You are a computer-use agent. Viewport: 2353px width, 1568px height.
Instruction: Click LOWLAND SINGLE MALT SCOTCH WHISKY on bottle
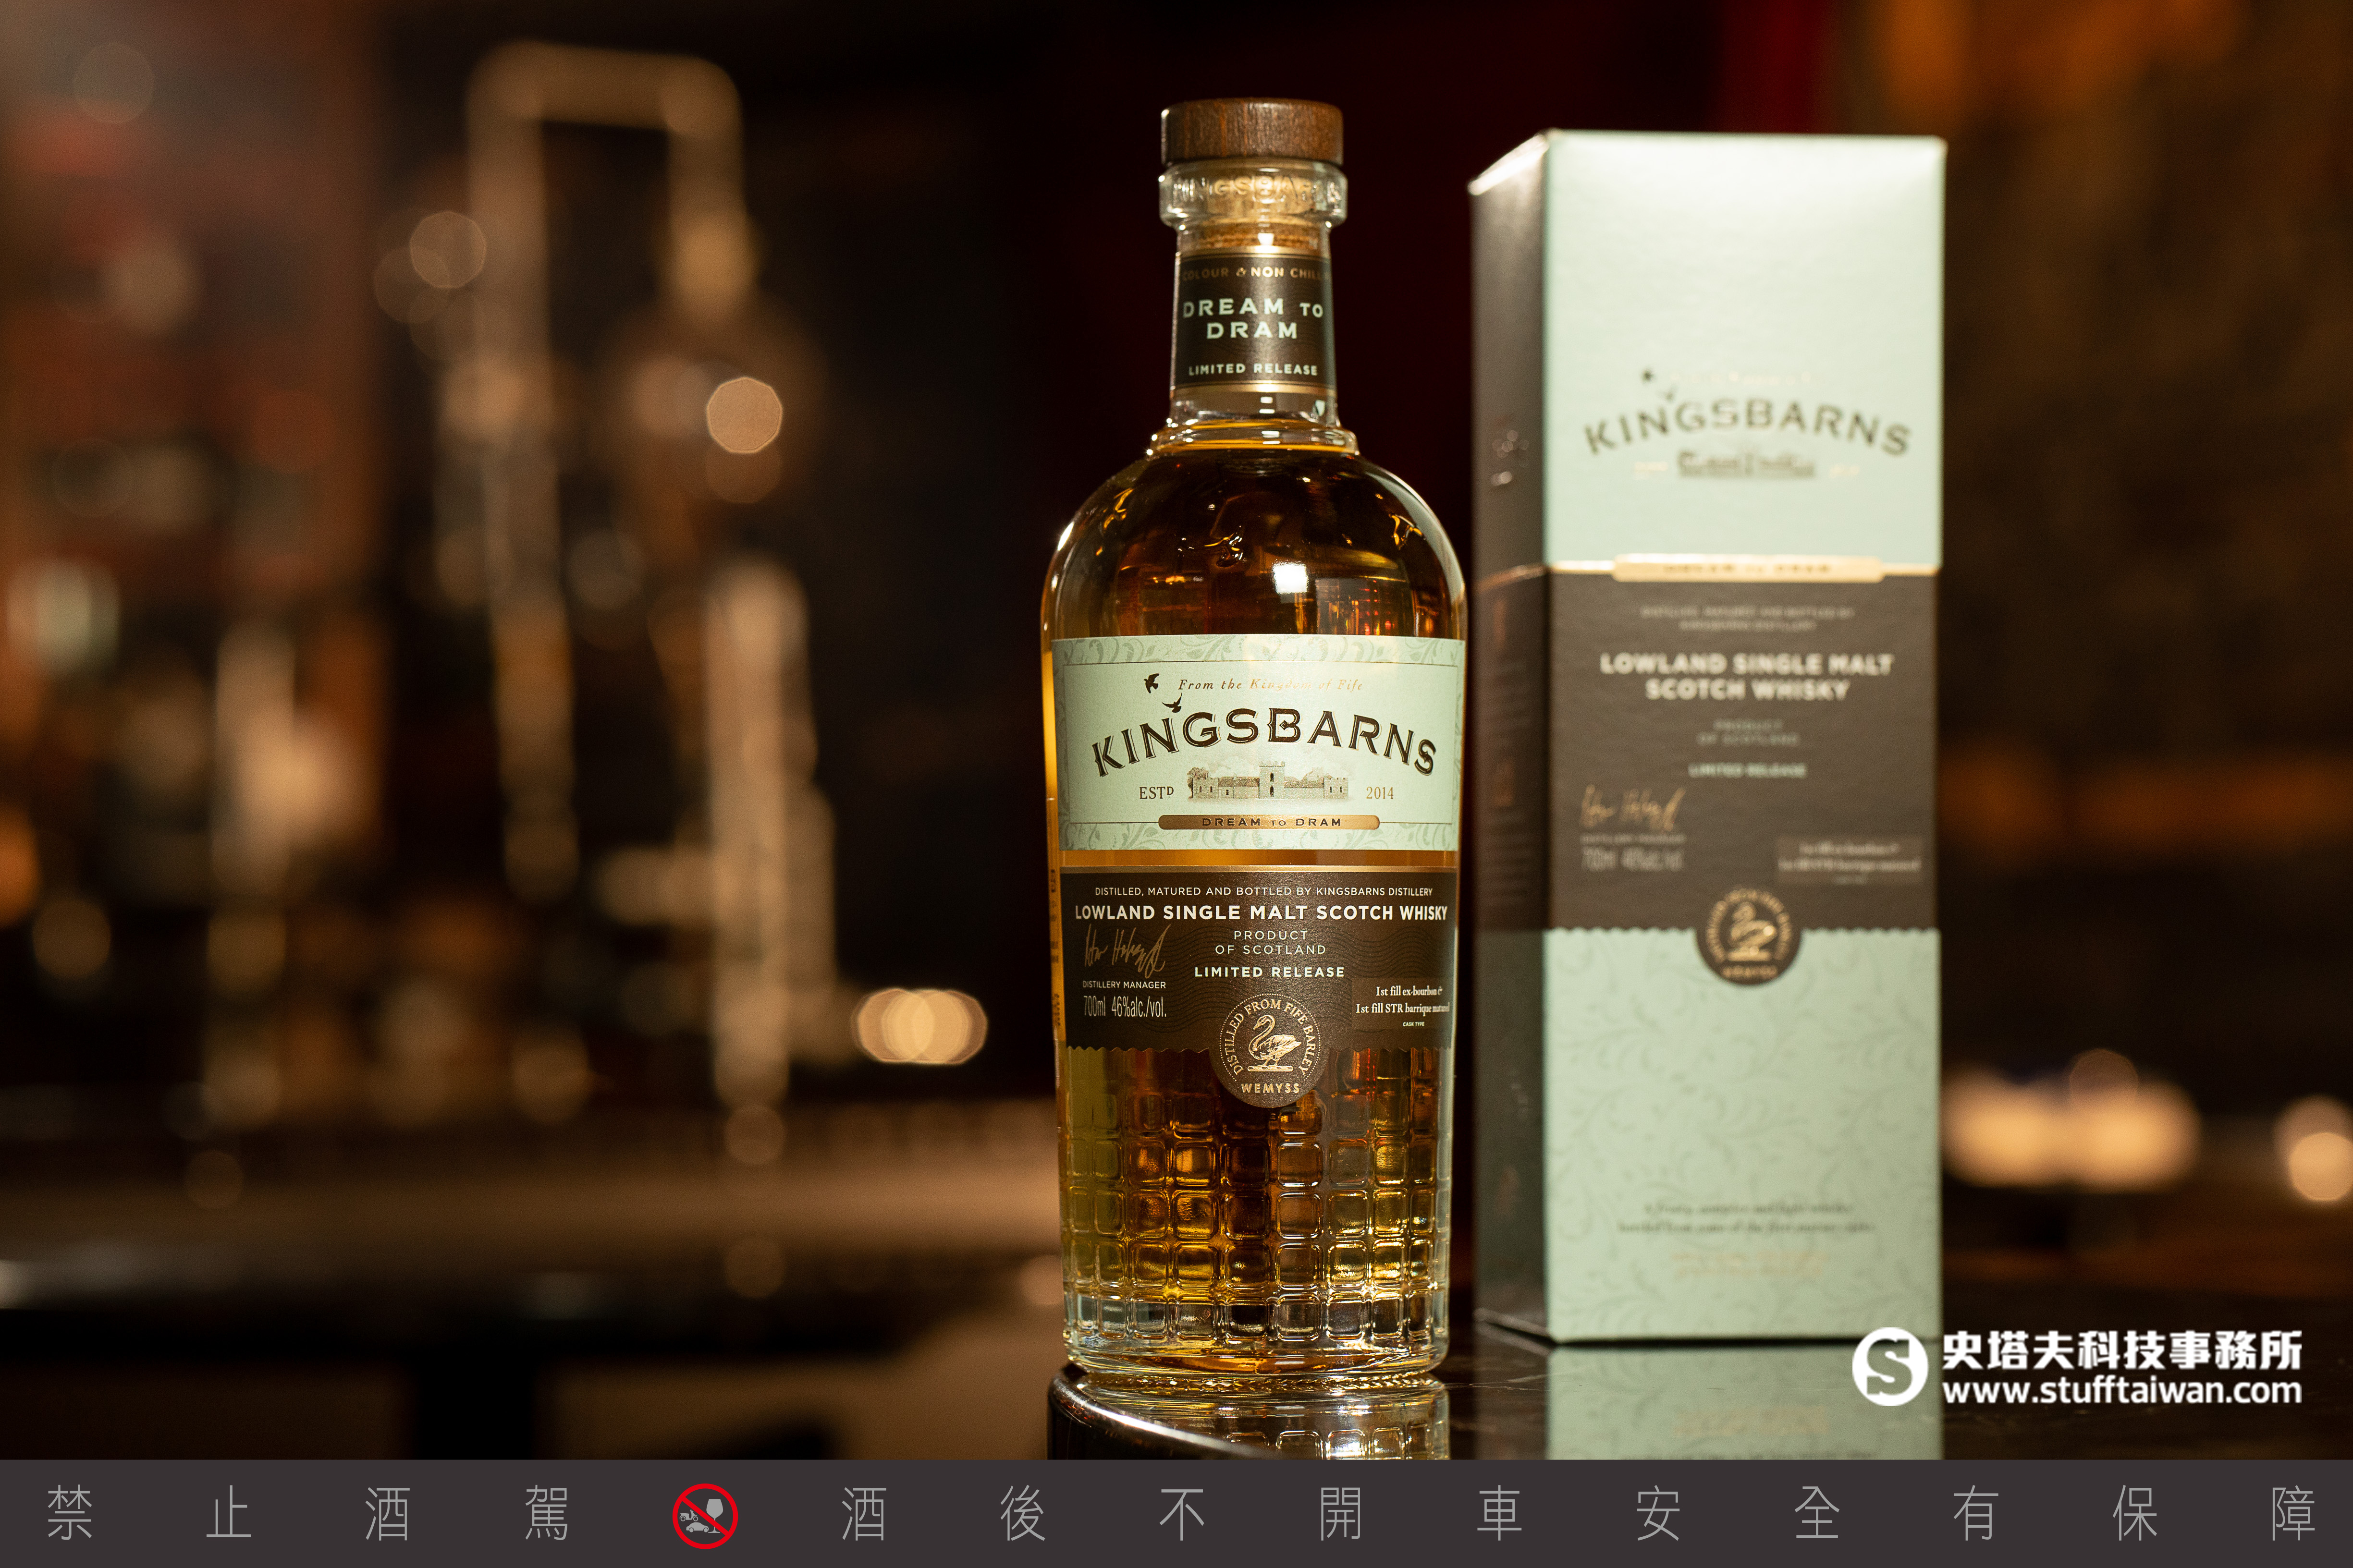pyautogui.click(x=1261, y=912)
